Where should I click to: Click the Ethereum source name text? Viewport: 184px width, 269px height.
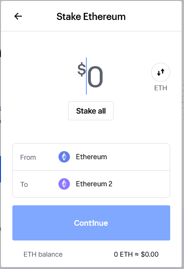pyautogui.click(x=91, y=157)
